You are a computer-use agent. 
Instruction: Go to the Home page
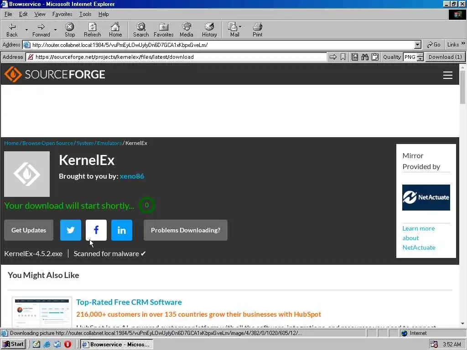pos(115,30)
